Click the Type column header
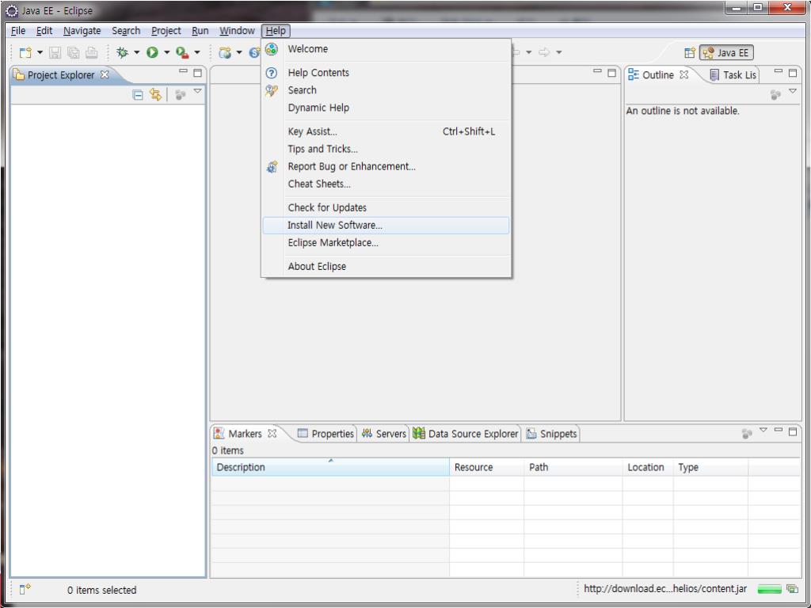 point(710,467)
